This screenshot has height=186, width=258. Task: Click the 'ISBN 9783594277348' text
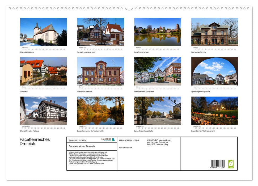[129, 140]
